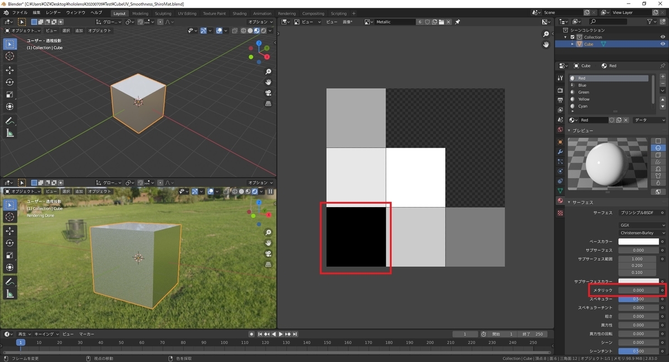Open the マーカー menu in timeline
The height and width of the screenshot is (362, 669).
86,334
